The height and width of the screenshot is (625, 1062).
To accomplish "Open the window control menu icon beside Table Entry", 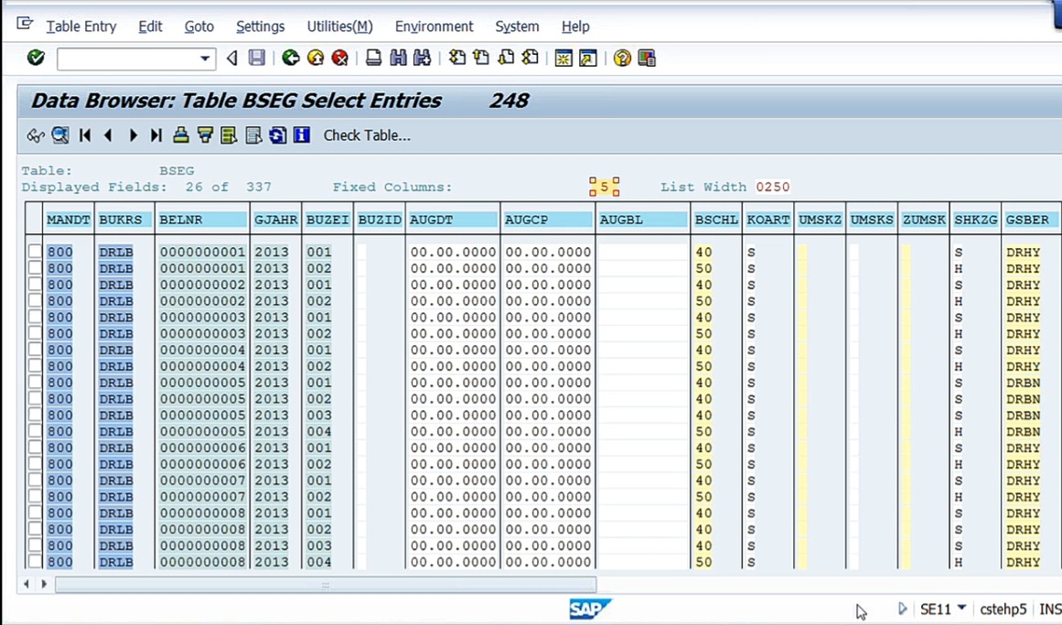I will [25, 25].
